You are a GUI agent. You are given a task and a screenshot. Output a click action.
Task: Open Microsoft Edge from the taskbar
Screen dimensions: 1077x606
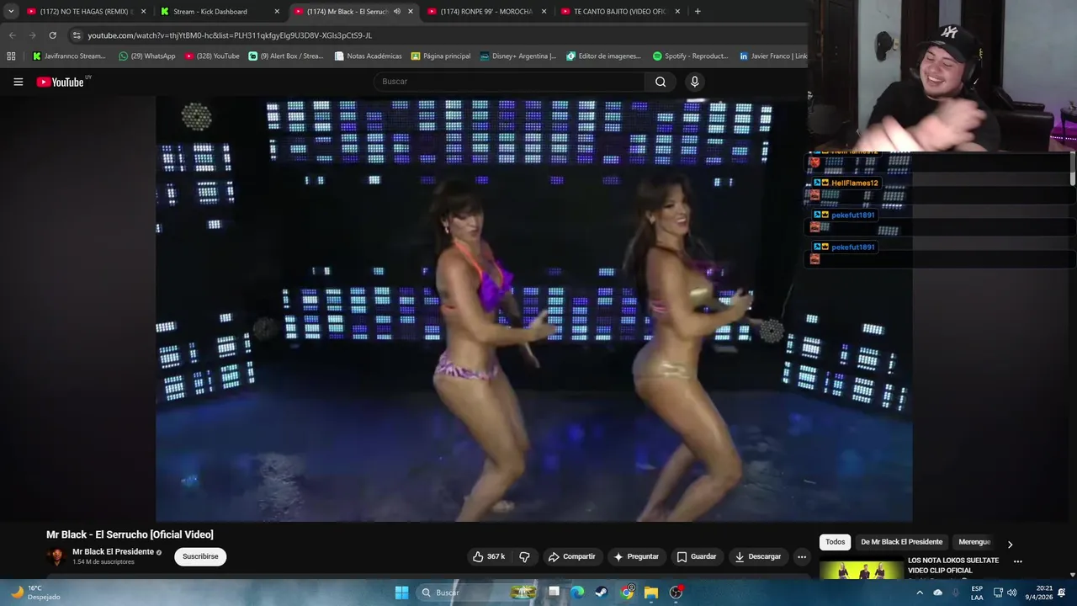click(x=577, y=593)
